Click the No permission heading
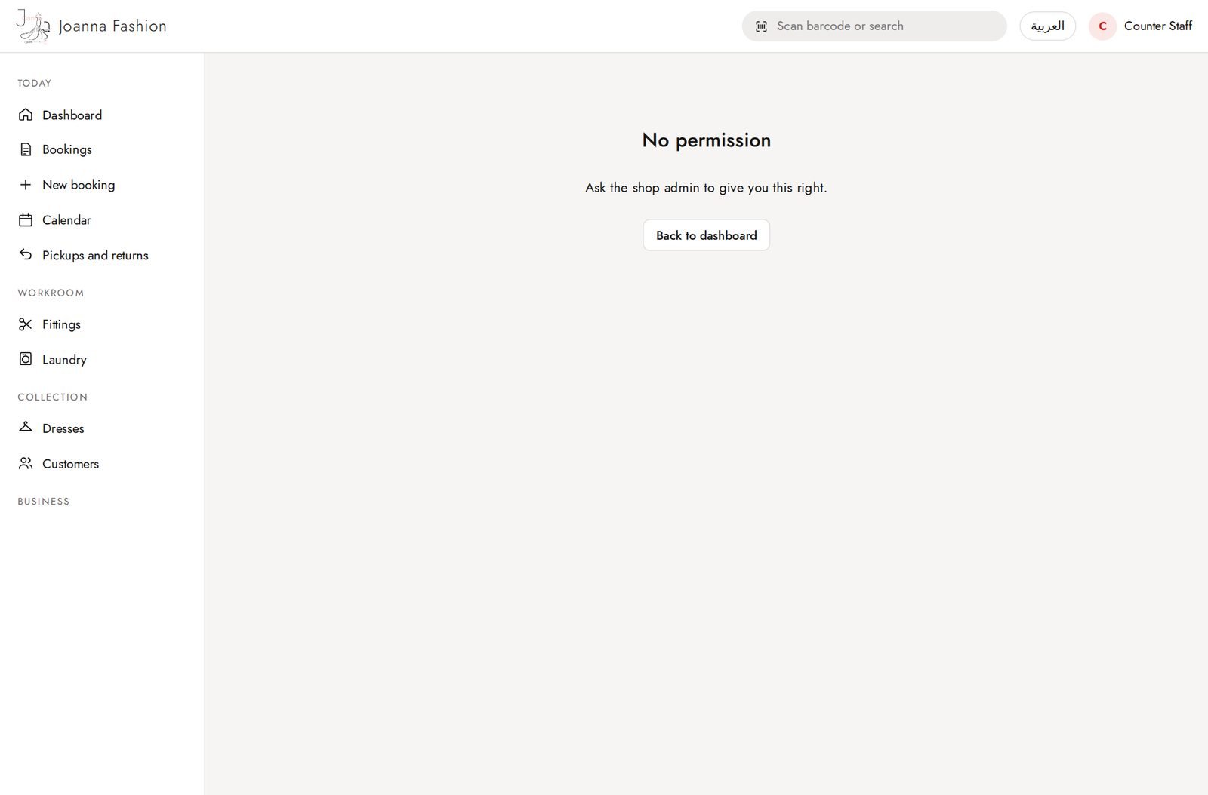The height and width of the screenshot is (795, 1208). (x=706, y=140)
